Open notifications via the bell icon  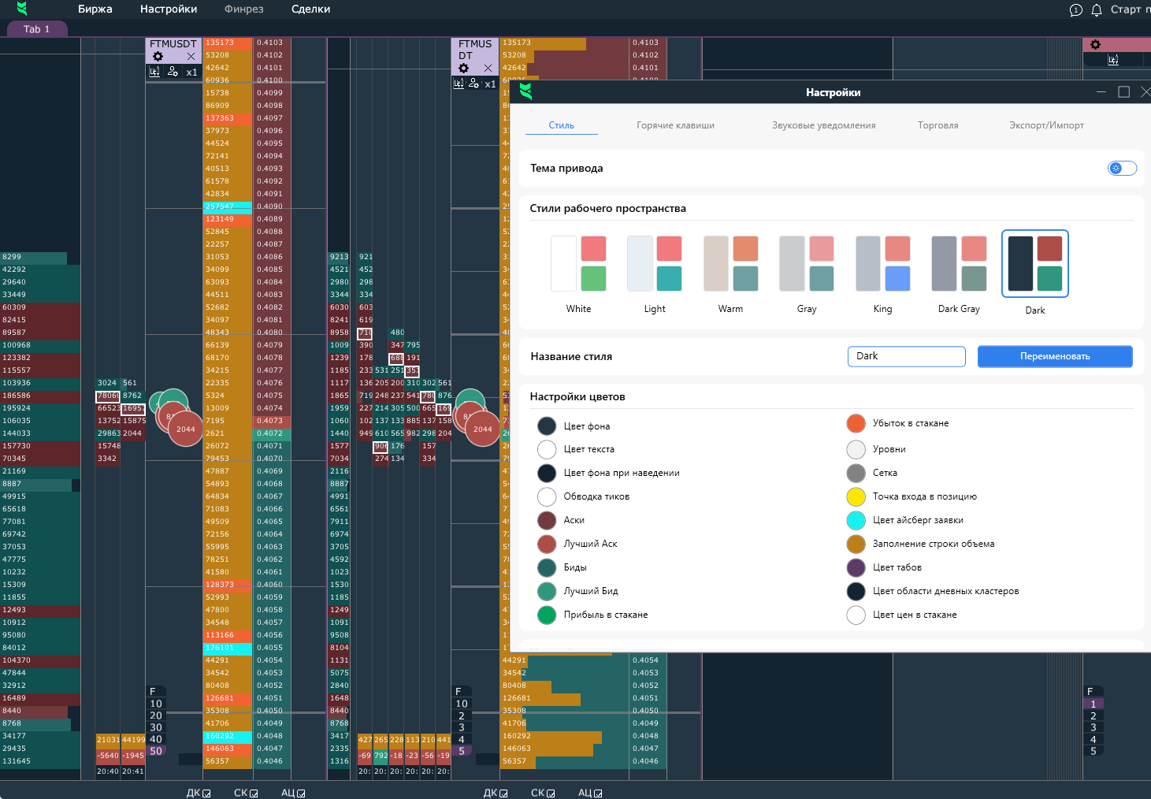1097,10
